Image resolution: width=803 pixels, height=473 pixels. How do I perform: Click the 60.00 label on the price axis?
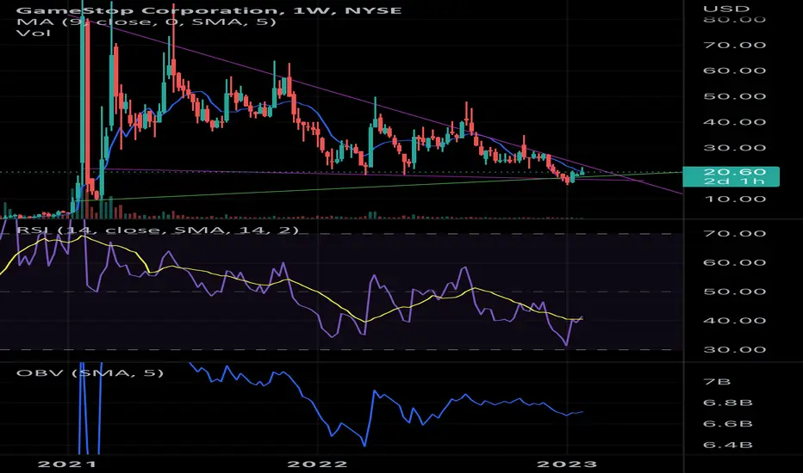pos(734,71)
